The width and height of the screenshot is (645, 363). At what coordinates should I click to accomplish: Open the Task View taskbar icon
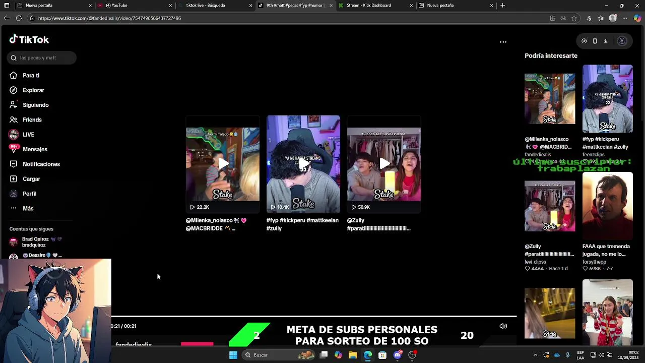(x=324, y=355)
